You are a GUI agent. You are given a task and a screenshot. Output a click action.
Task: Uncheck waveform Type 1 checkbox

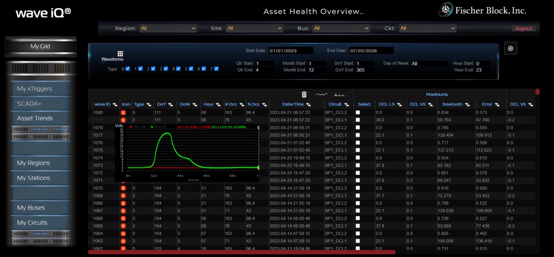click(140, 69)
